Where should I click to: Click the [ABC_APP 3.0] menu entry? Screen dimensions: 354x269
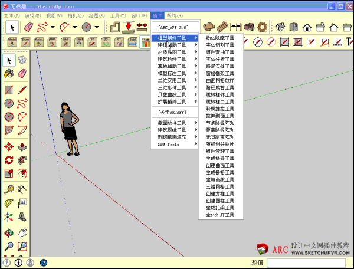[x=175, y=28]
